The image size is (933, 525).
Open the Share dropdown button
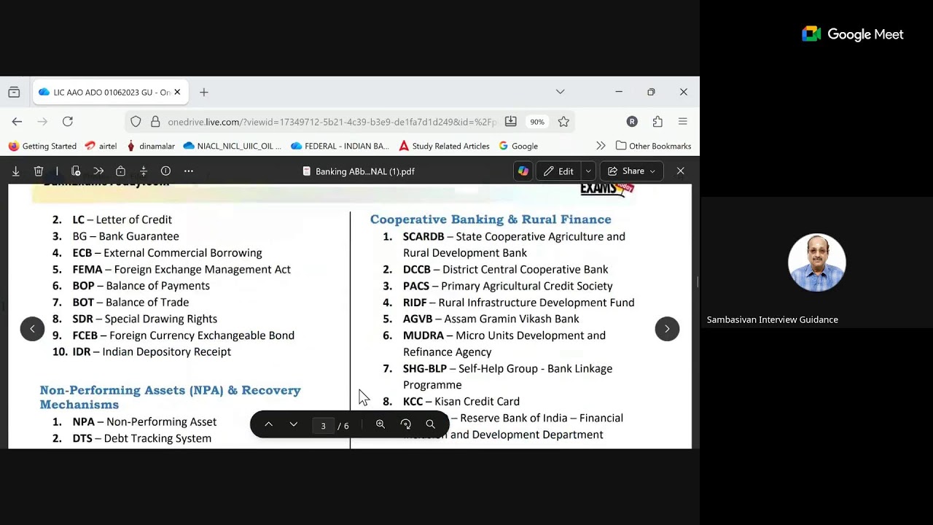point(632,171)
